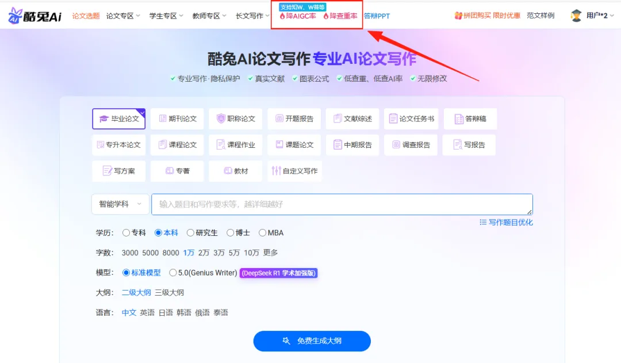Choose 泰语 as the writing language
Image resolution: width=621 pixels, height=363 pixels.
pos(221,313)
